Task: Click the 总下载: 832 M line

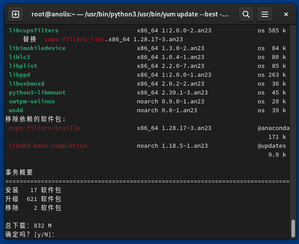Action: click(28, 225)
